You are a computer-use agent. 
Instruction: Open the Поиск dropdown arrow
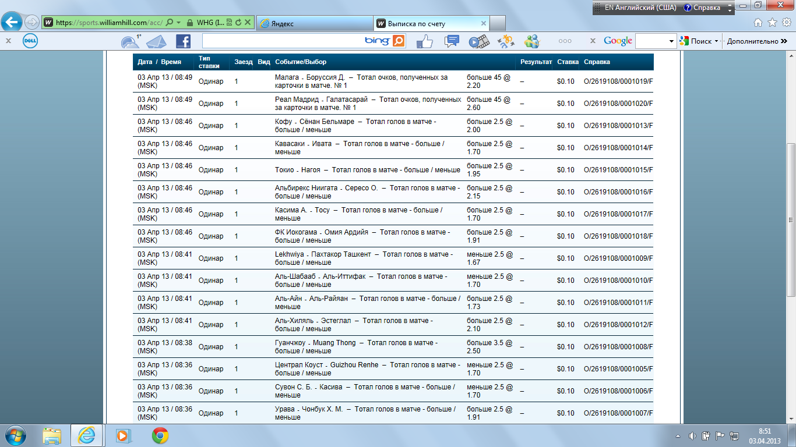pyautogui.click(x=716, y=41)
